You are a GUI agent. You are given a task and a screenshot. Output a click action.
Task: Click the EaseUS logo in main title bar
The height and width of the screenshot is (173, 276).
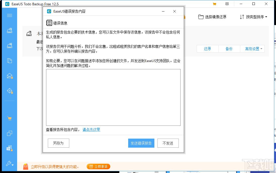[7, 4]
